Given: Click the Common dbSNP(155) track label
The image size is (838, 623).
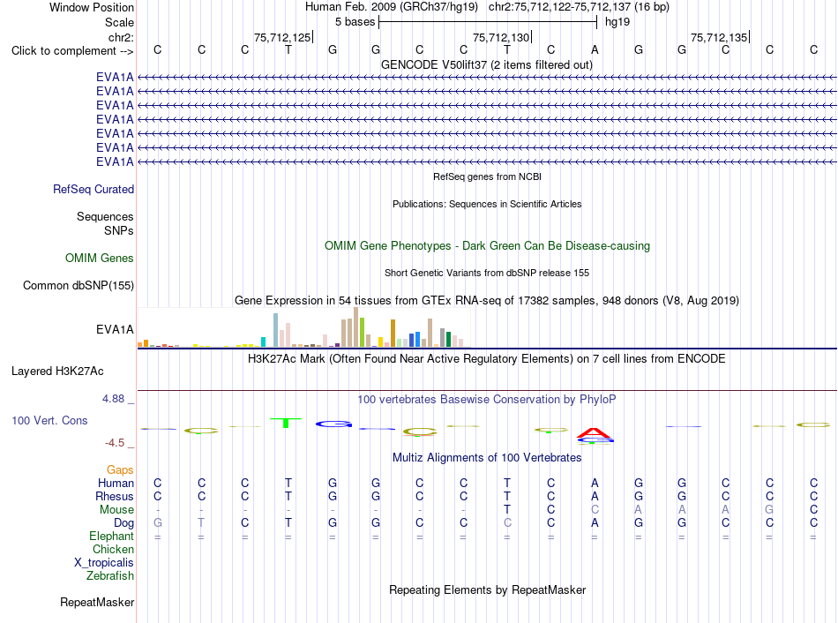Looking at the screenshot, I should tap(78, 286).
